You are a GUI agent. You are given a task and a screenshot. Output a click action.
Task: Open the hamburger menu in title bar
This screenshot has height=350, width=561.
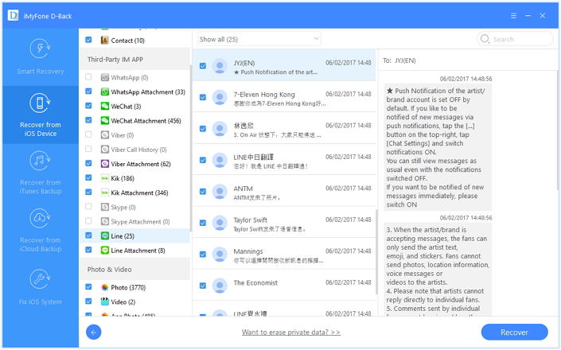[x=513, y=16]
